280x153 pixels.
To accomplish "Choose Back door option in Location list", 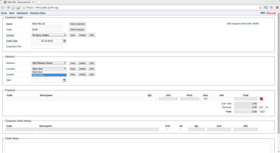I will pyautogui.click(x=49, y=72).
